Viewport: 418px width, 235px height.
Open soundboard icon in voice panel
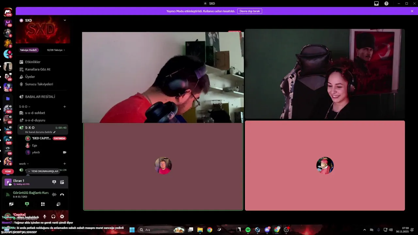tap(58, 204)
